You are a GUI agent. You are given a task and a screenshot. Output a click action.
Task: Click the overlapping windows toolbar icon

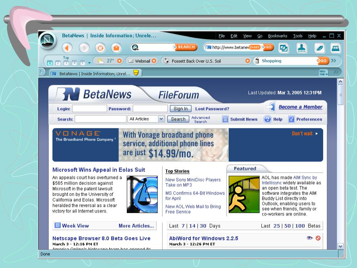pos(284,48)
